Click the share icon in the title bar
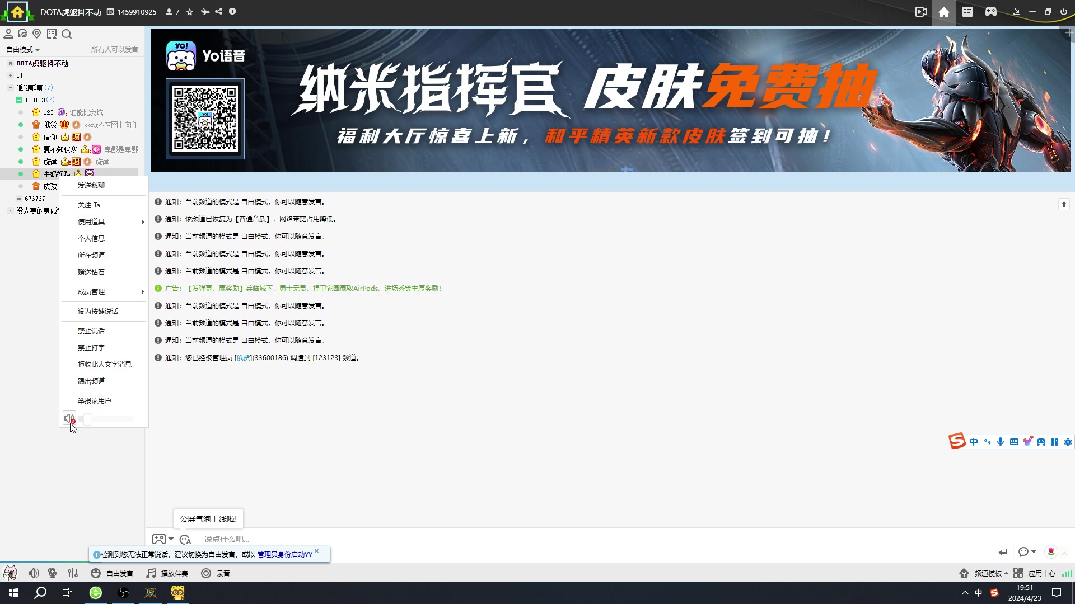This screenshot has width=1075, height=604. 219,12
